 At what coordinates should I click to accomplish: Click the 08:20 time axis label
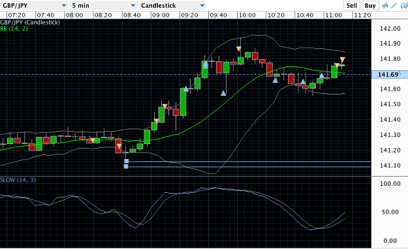coord(103,16)
